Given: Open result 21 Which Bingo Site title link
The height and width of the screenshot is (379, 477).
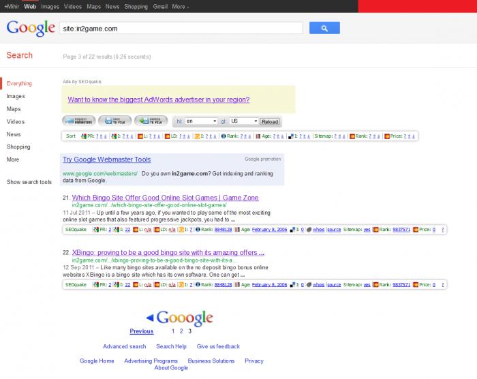Looking at the screenshot, I should point(165,198).
